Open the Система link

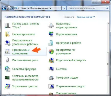coord(61,69)
